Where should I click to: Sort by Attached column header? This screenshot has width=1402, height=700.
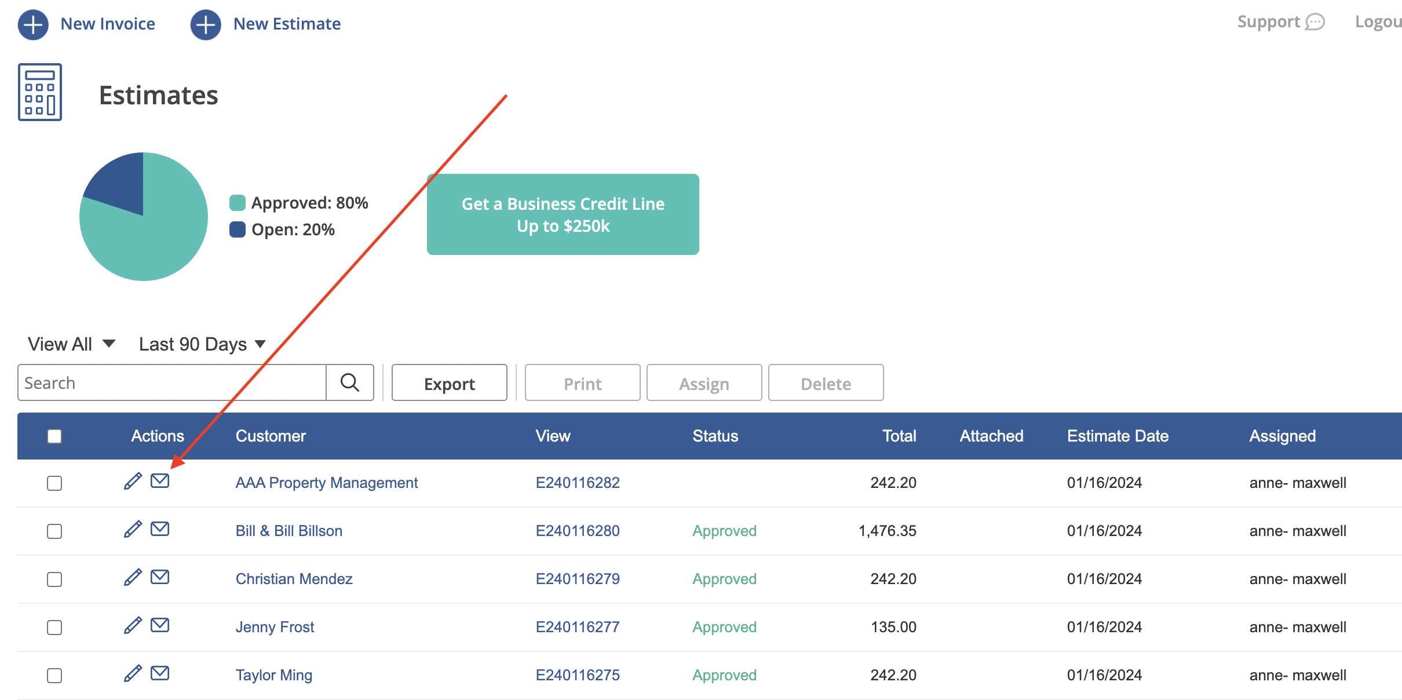click(x=991, y=436)
